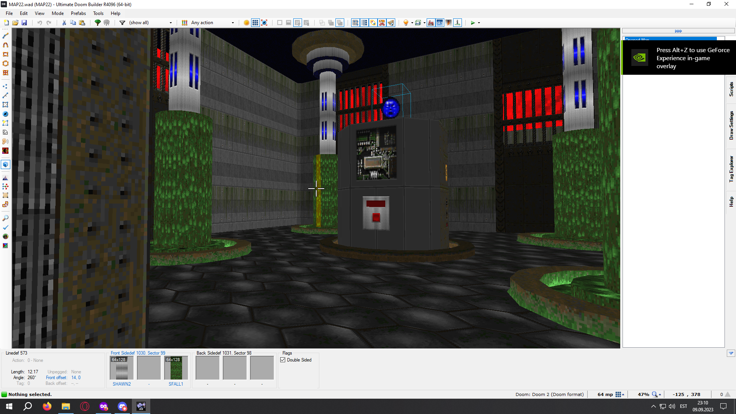Open the Prefabs menu
Image resolution: width=736 pixels, height=414 pixels.
point(78,13)
